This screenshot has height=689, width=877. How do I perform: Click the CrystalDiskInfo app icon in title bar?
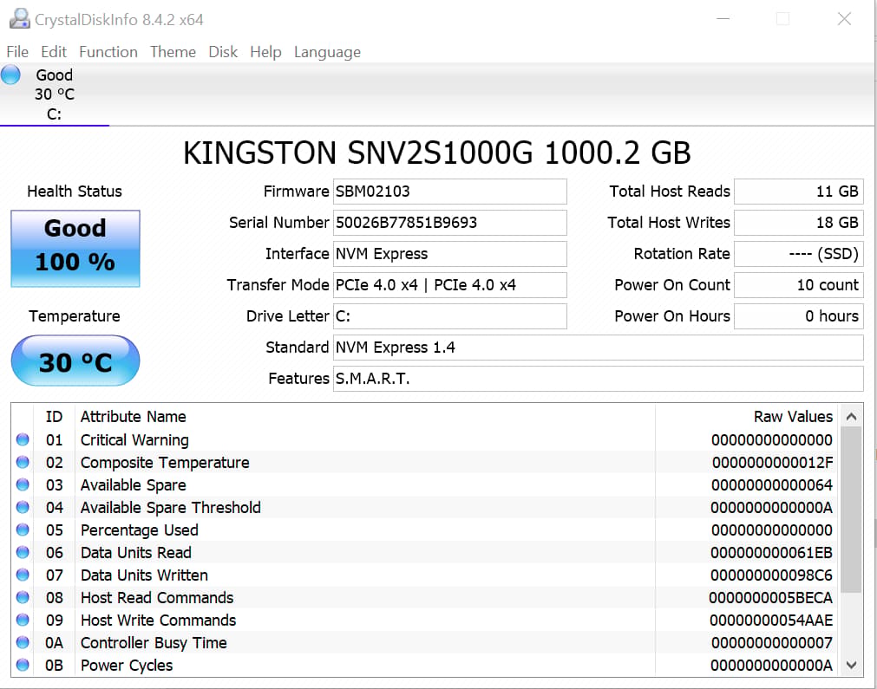tap(20, 19)
